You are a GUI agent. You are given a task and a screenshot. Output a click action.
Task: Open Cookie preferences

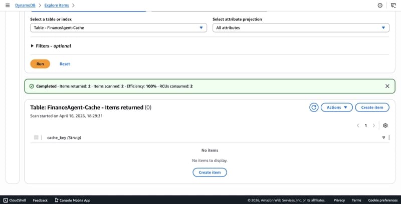383,200
